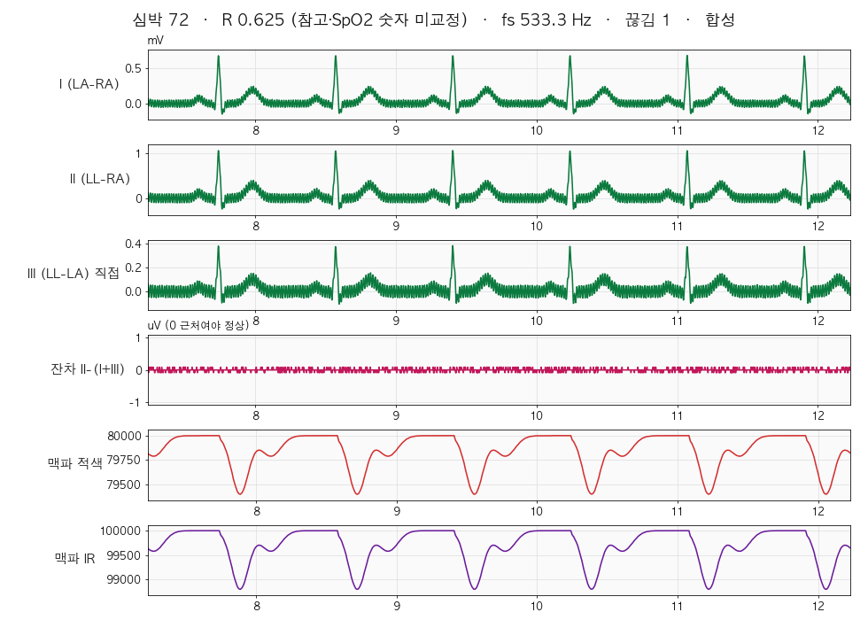Click the '80000' y-tick on red pulse plot
868x620 pixels.
point(124,436)
